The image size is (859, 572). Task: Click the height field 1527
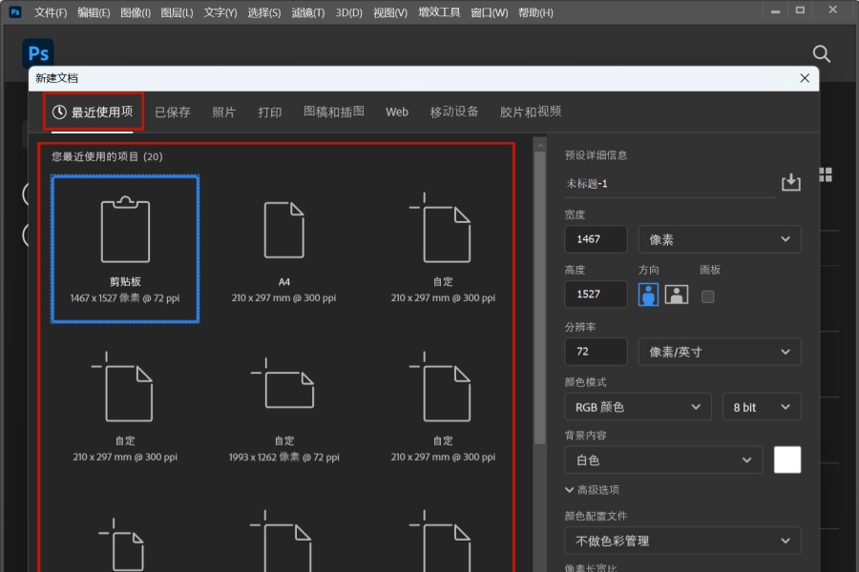coord(596,294)
